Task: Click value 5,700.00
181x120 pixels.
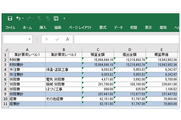Action: coord(162,79)
